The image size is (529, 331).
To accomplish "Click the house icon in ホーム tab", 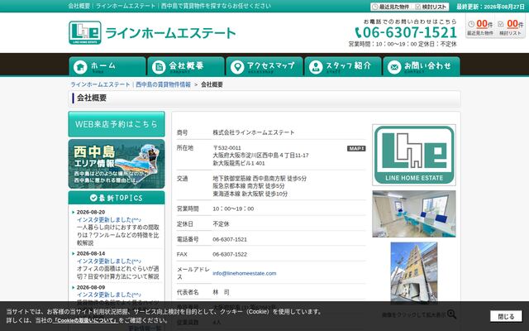I will (80, 67).
